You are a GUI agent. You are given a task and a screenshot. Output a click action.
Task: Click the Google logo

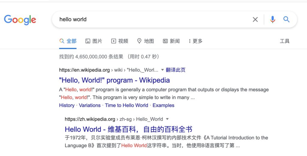click(x=20, y=20)
